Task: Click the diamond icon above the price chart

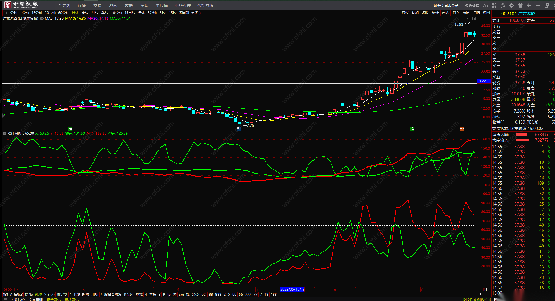Action: click(468, 19)
